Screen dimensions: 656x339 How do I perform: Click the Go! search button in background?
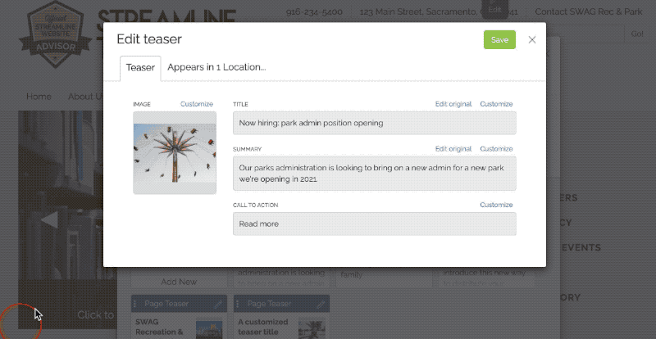(637, 34)
